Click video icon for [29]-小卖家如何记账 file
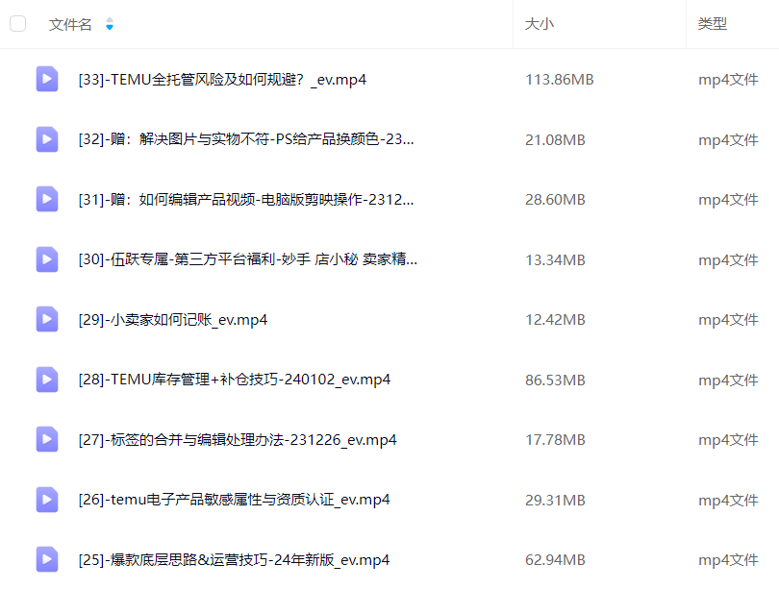Image resolution: width=779 pixels, height=589 pixels. pyautogui.click(x=47, y=319)
